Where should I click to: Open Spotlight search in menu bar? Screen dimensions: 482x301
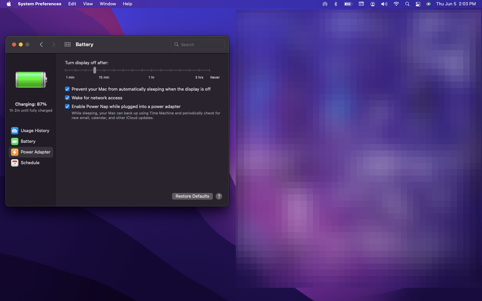tap(407, 4)
